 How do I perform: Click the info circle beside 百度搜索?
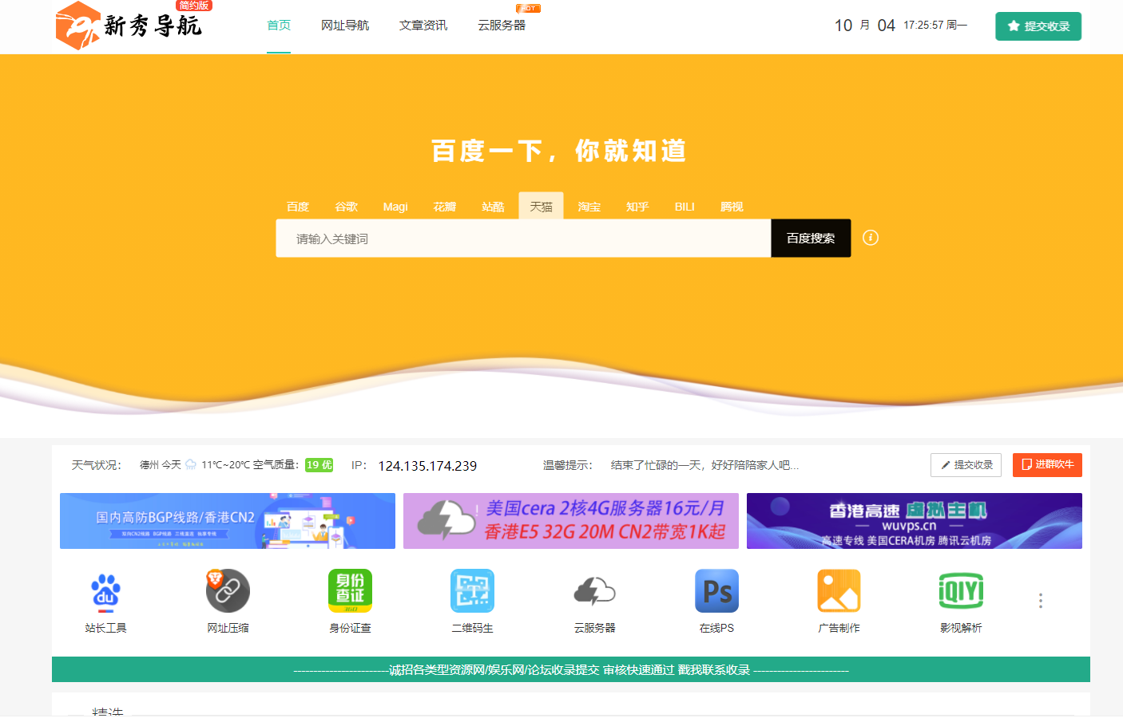coord(871,238)
